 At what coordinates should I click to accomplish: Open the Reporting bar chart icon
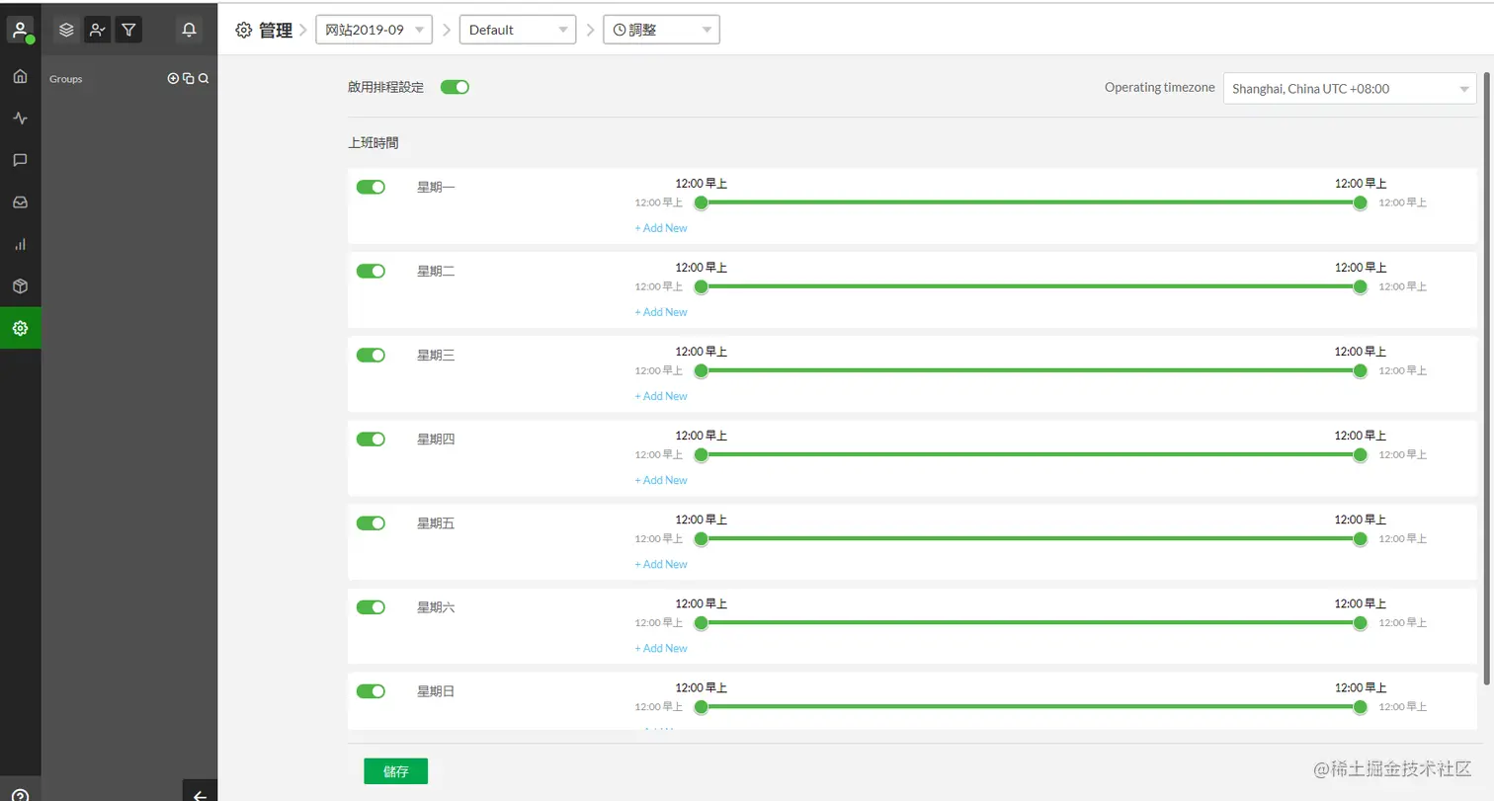[20, 244]
